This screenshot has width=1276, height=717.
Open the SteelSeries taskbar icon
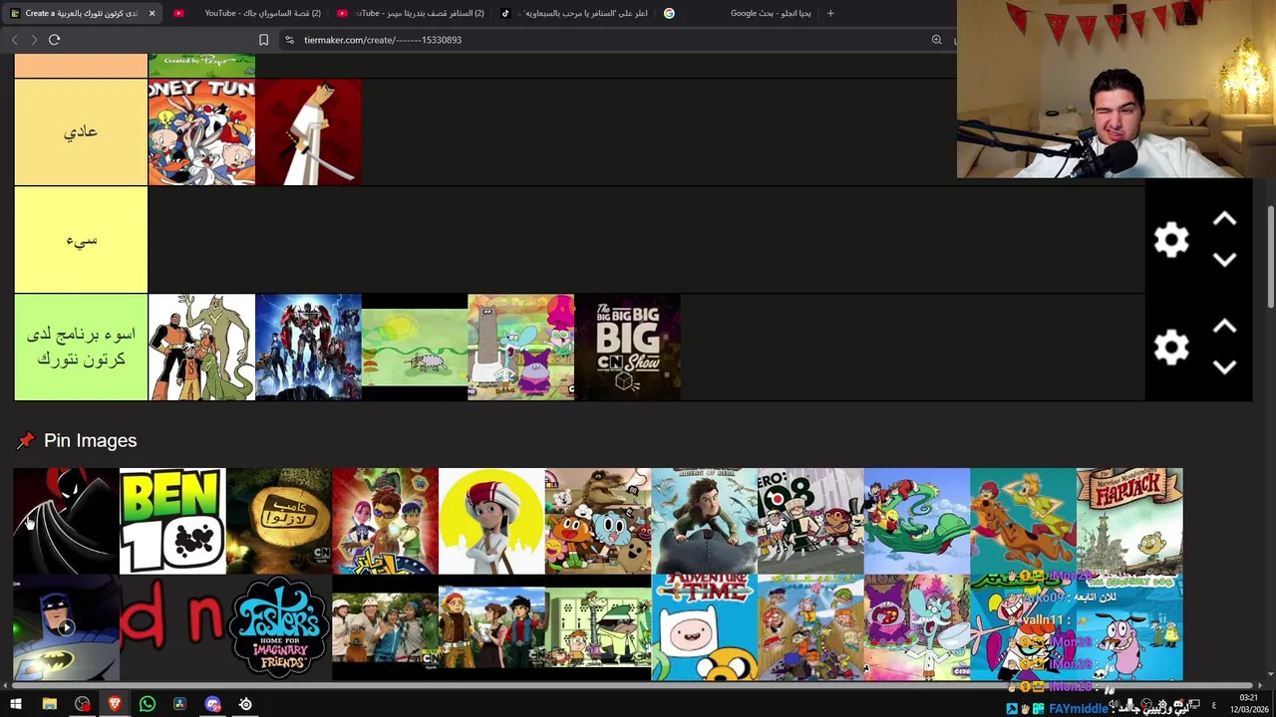click(x=245, y=704)
